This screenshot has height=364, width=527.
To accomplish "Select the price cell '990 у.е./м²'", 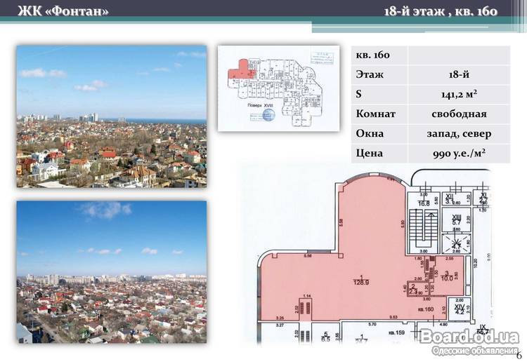I will [x=459, y=153].
